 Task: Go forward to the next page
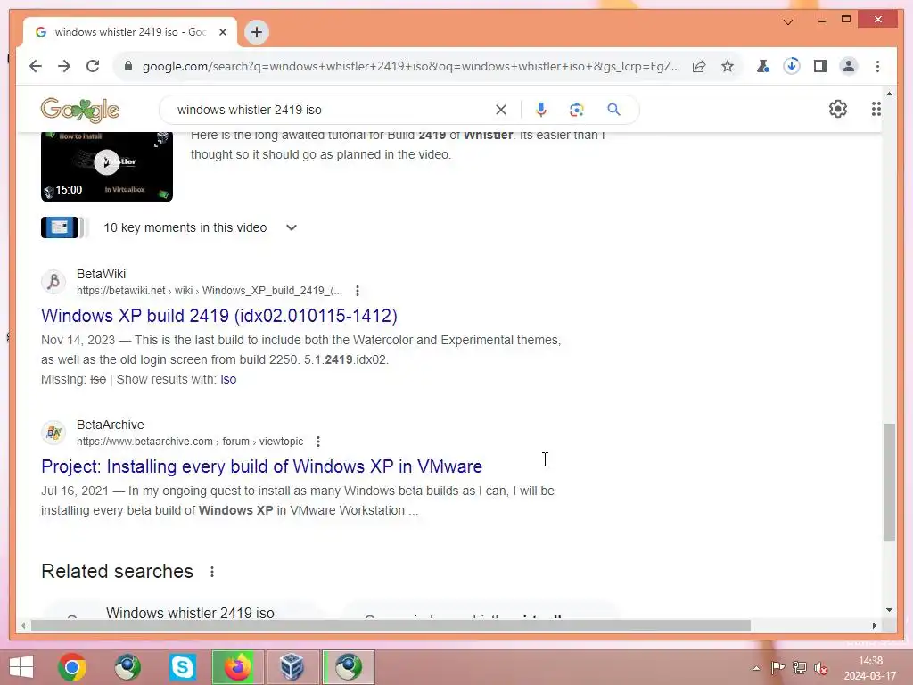point(64,66)
